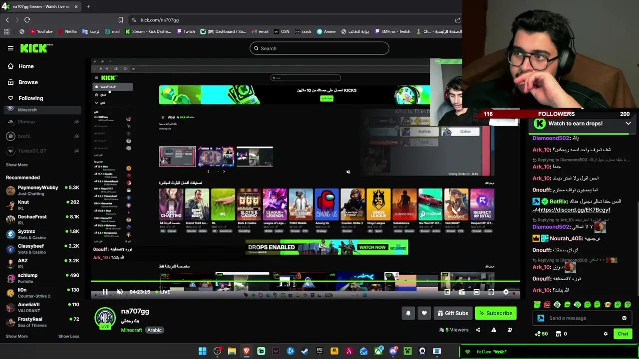Open the discord.gg/EK7Bcgyf link

pyautogui.click(x=574, y=210)
